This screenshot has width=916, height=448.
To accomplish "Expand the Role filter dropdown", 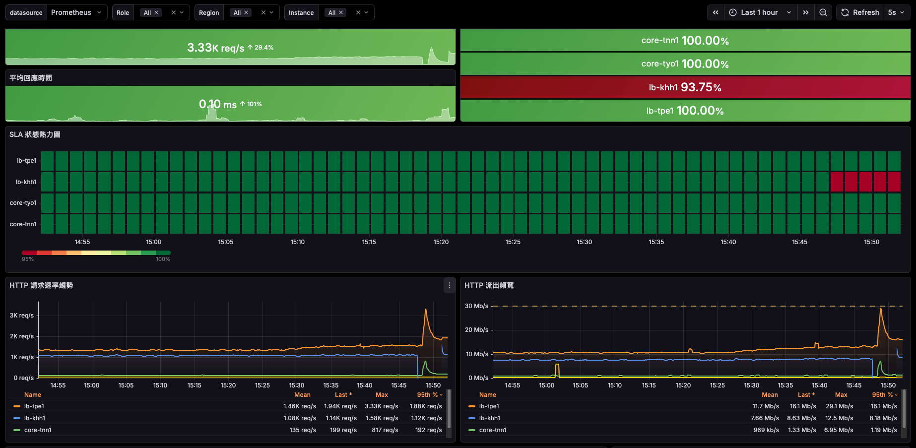I will pos(182,12).
